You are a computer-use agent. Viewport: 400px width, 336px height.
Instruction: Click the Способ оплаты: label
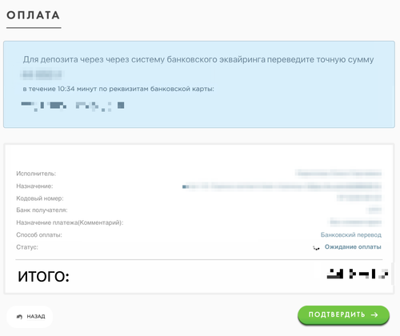coord(39,234)
